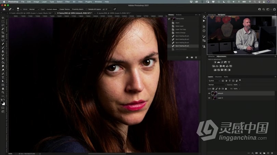Click the foreground color swatch
277x155 pixels.
[2, 103]
